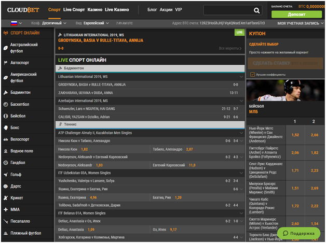This screenshot has height=243, width=326.
Task: Open the Европейский view dropdown
Action: point(96,23)
